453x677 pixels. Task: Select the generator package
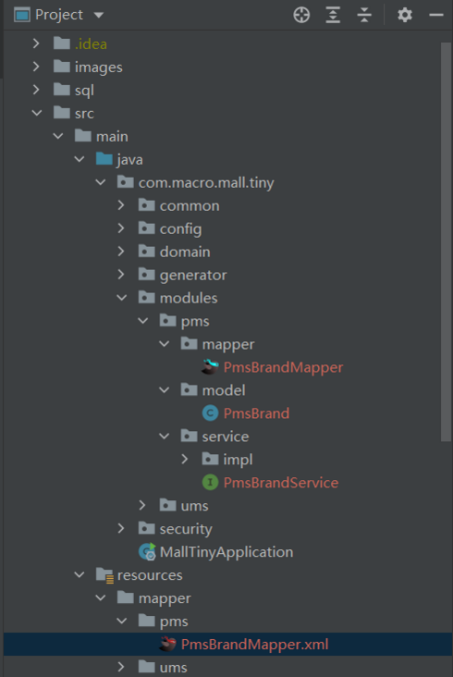pos(193,275)
